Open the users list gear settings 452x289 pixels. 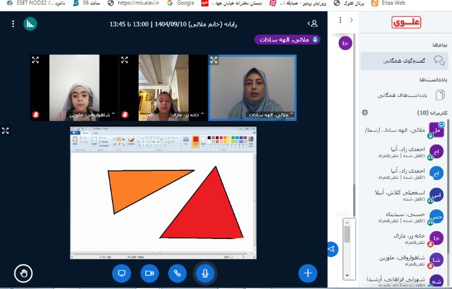coord(365,113)
